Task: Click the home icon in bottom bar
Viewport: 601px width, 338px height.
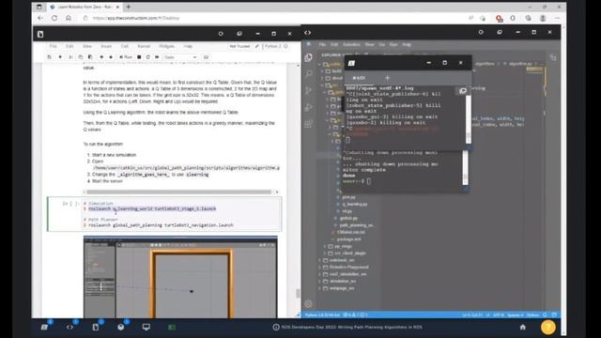Action: point(522,328)
